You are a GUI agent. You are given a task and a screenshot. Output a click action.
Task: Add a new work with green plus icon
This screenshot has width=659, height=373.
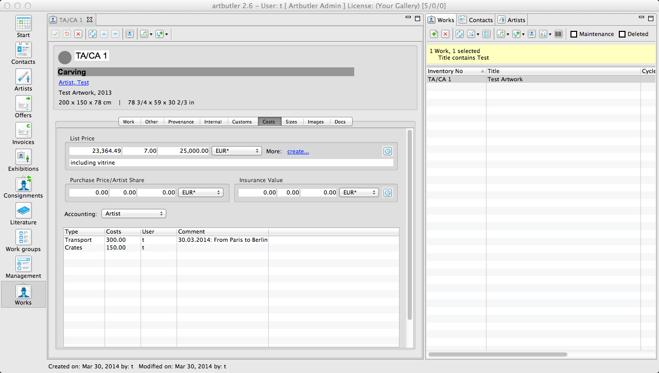point(434,34)
